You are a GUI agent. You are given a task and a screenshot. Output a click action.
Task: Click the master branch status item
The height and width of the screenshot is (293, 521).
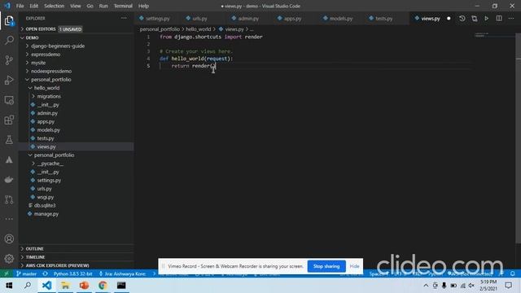(26, 273)
